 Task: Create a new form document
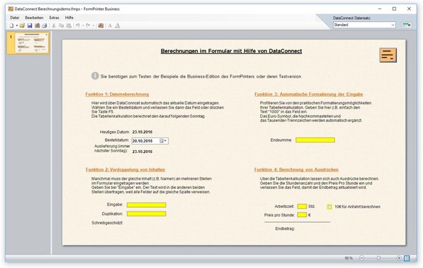[11, 25]
